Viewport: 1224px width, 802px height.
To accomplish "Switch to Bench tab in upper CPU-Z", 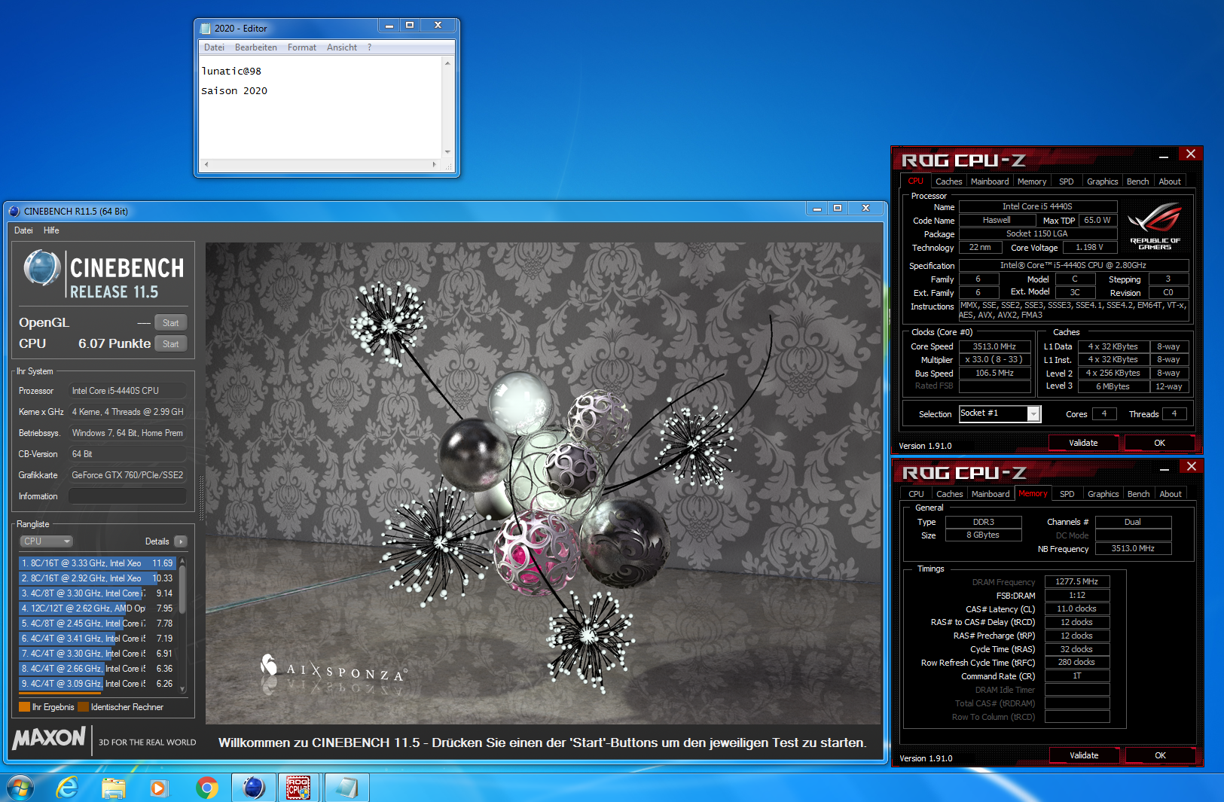I will tap(1137, 181).
